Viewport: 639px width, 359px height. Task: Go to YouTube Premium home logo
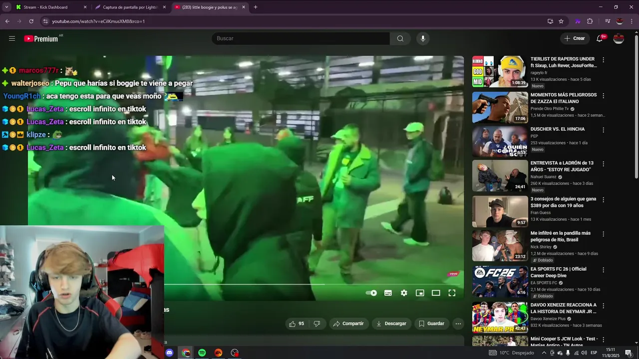point(41,38)
